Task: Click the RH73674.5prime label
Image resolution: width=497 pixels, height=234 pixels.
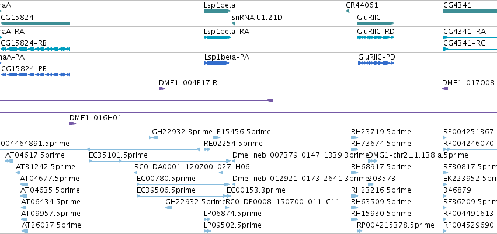Action: point(381,144)
